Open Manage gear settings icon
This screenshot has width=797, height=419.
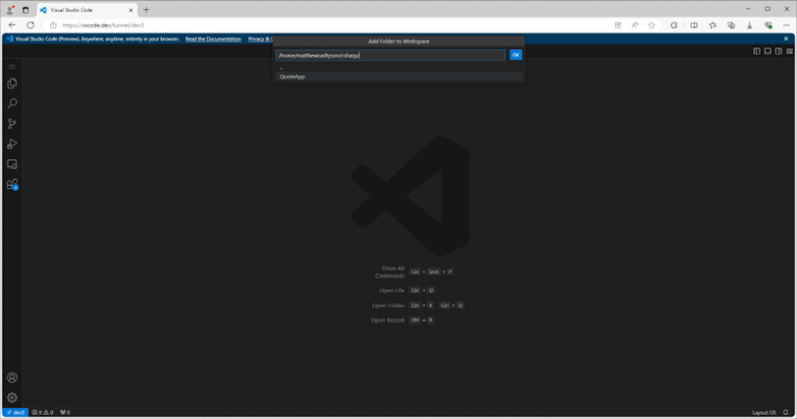(x=12, y=398)
